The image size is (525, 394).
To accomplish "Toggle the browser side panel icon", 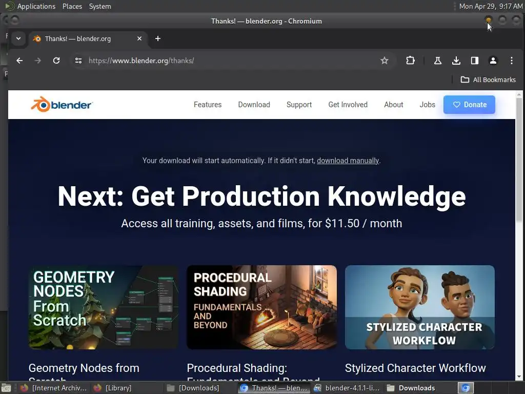I will (474, 61).
